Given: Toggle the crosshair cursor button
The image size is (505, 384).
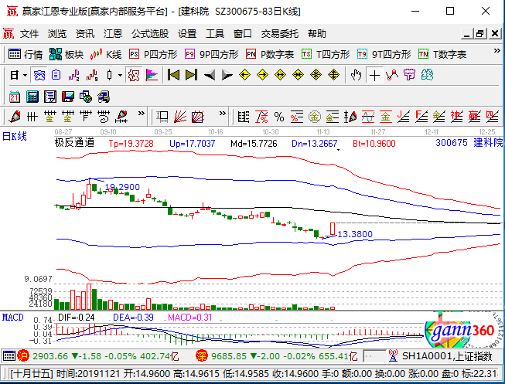Looking at the screenshot, I should click(374, 75).
